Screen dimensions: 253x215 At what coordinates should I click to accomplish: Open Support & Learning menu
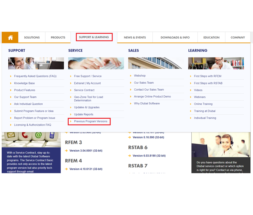click(x=94, y=37)
